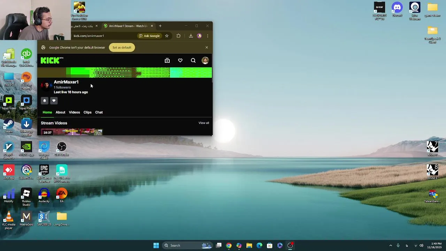Open Chrome from the taskbar

(229, 245)
